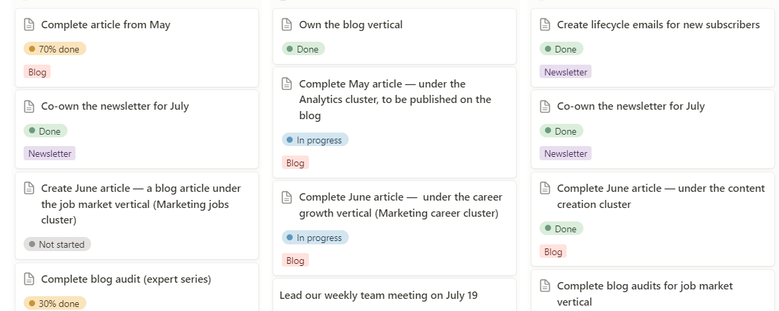Screen dimensions: 779x311
Task: Click 'Done' status on 'Own the blog vertical'
Action: 303,49
